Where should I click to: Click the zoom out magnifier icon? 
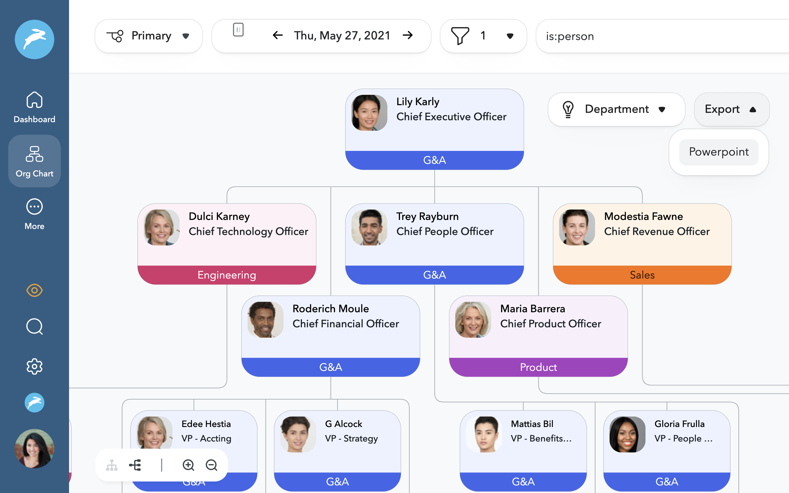(x=211, y=465)
